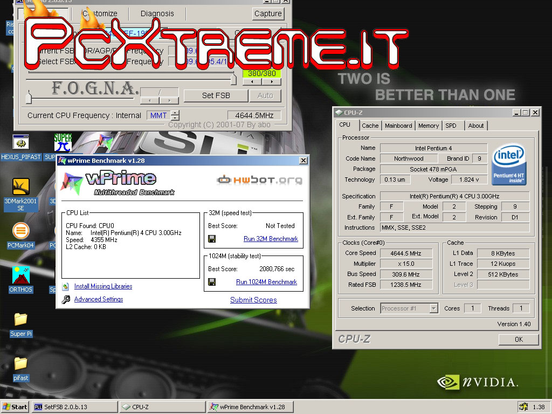Click the Advanced Settings wrench icon
552x414 pixels.
65,299
